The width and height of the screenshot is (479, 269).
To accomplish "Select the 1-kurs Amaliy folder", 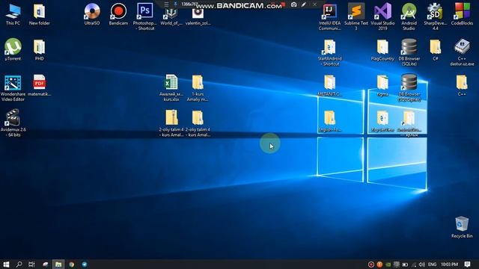I will click(x=198, y=88).
